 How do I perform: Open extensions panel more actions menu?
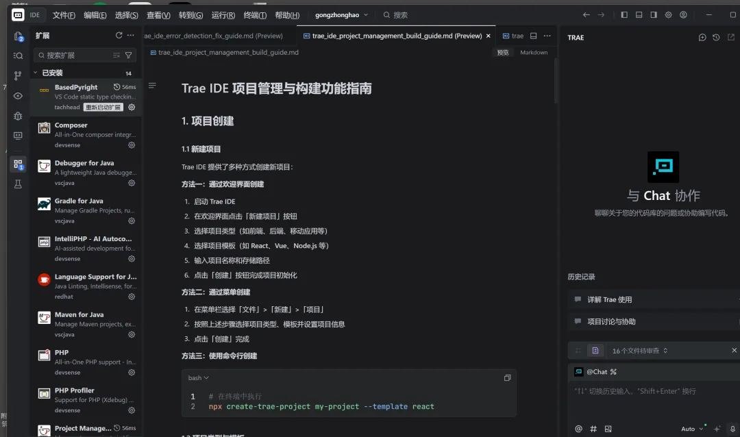[131, 36]
